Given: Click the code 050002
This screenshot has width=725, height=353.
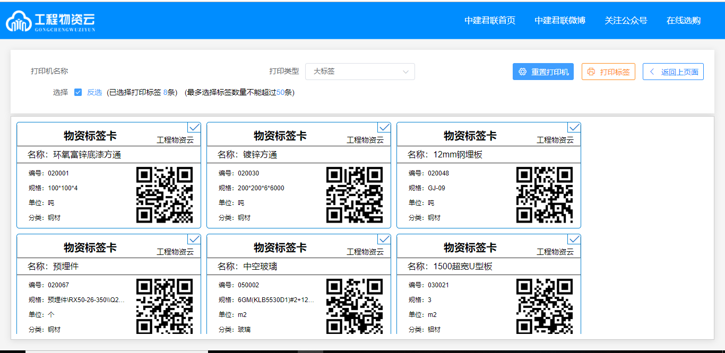Looking at the screenshot, I should [248, 285].
